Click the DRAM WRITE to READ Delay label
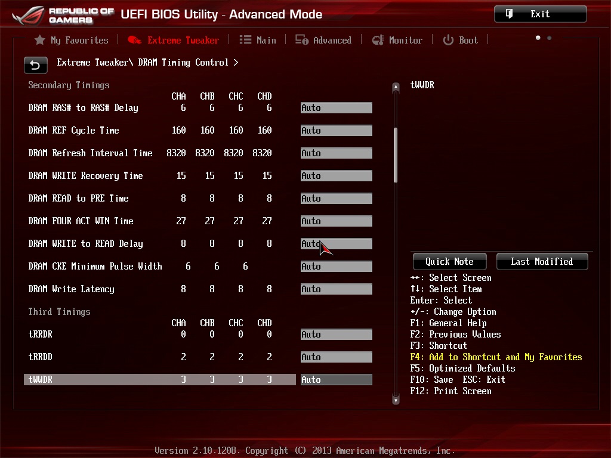 click(x=86, y=244)
